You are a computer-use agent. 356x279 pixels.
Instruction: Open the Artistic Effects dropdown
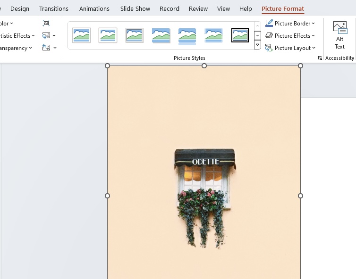[17, 36]
